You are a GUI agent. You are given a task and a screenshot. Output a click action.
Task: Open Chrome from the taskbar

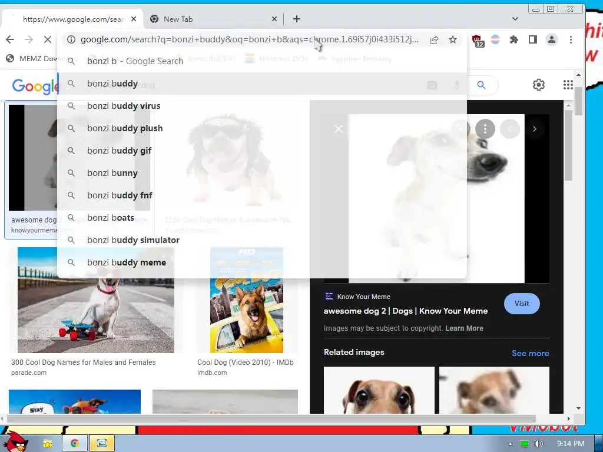74,444
